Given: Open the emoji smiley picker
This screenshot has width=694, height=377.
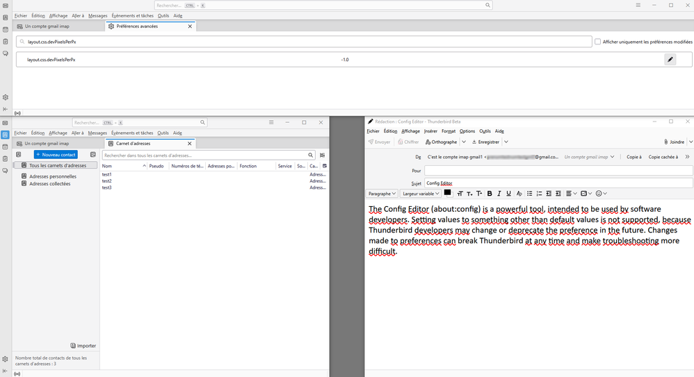Looking at the screenshot, I should click(x=599, y=194).
